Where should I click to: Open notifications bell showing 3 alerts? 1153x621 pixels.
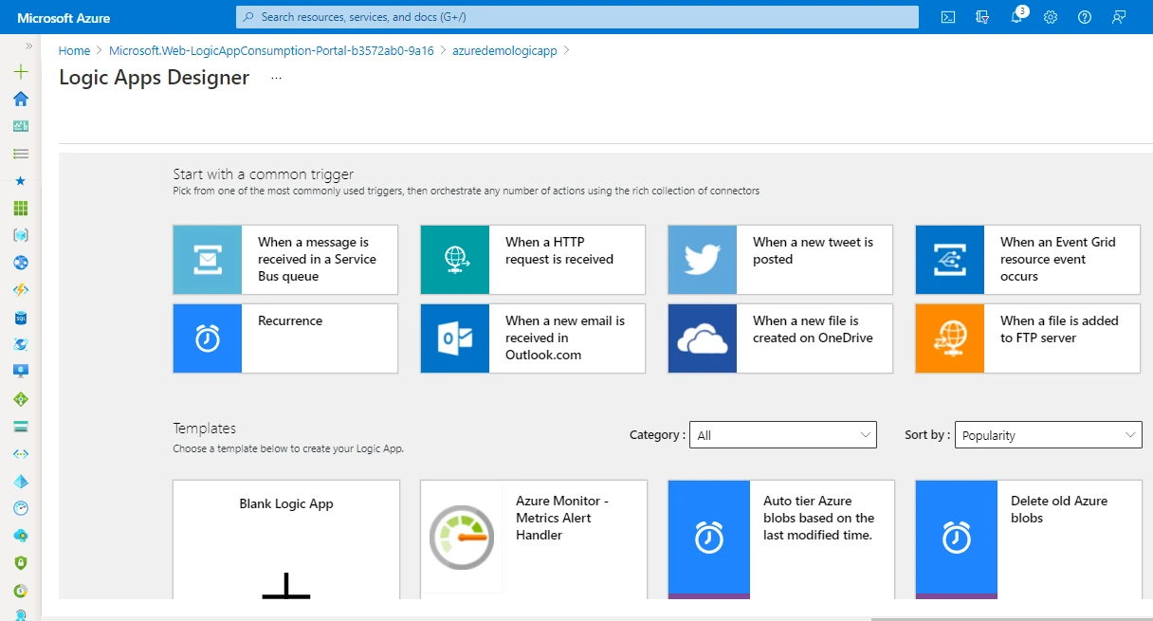(x=1016, y=17)
